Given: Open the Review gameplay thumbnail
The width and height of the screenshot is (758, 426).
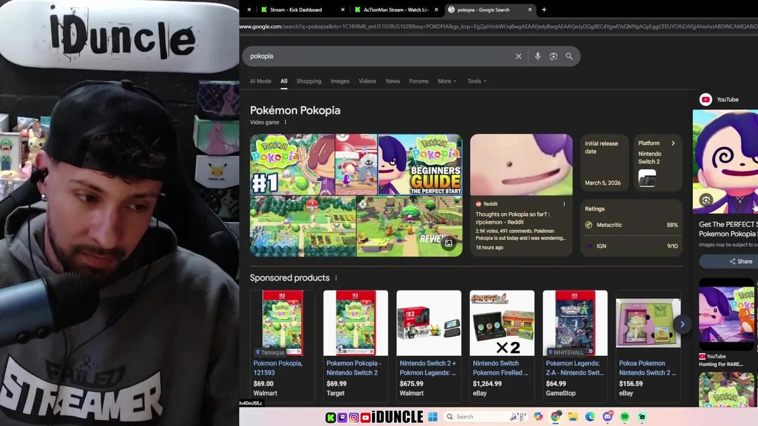Looking at the screenshot, I should click(x=409, y=227).
